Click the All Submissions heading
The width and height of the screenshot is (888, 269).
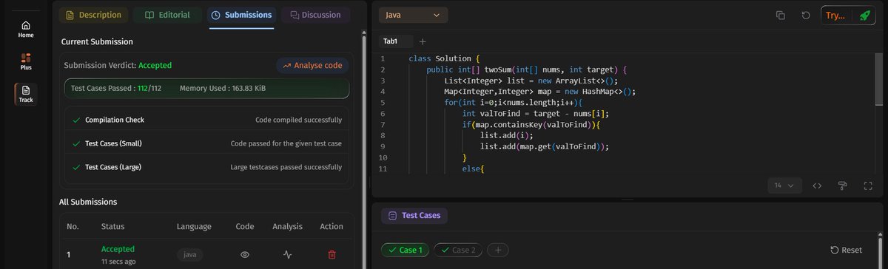pos(88,202)
